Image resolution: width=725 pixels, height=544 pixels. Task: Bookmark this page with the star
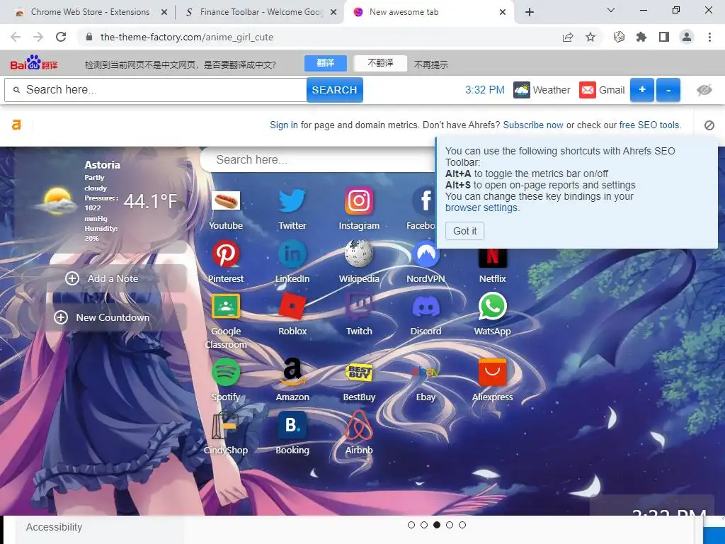(x=590, y=37)
